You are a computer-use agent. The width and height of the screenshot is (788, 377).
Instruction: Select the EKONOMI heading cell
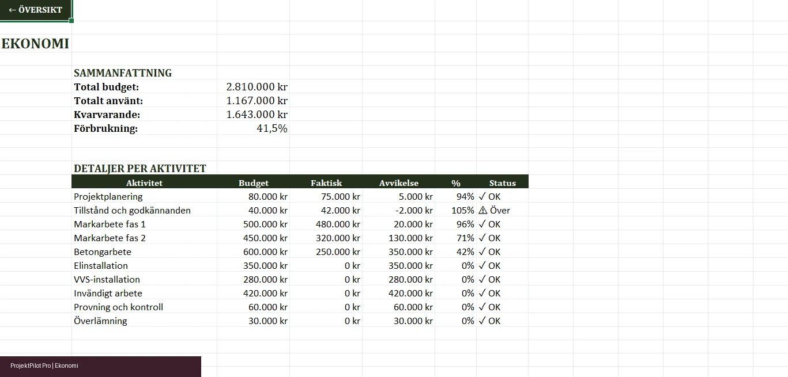(x=35, y=44)
